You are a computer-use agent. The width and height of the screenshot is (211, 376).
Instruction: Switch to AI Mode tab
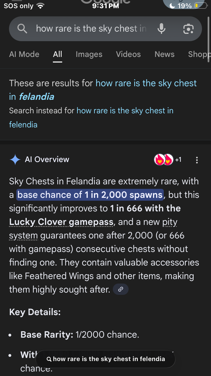point(24,54)
